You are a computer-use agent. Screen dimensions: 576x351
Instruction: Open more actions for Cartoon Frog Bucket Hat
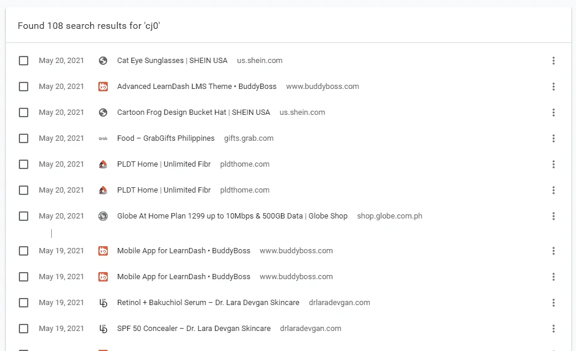coord(553,112)
